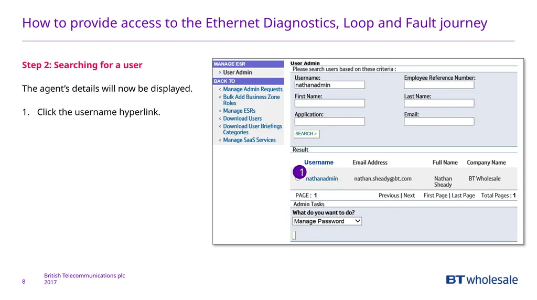
Task: Open Manage ESRs link
Action: point(239,111)
